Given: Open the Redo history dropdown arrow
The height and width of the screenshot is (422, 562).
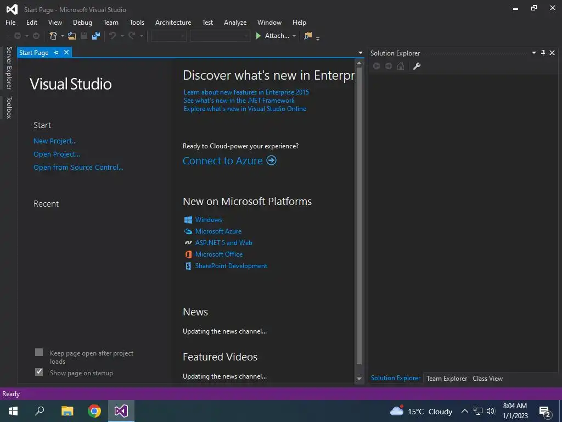Looking at the screenshot, I should coord(141,36).
